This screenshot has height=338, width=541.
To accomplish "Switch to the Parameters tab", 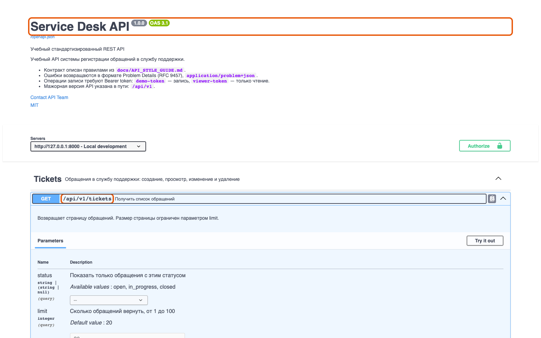I will point(50,241).
